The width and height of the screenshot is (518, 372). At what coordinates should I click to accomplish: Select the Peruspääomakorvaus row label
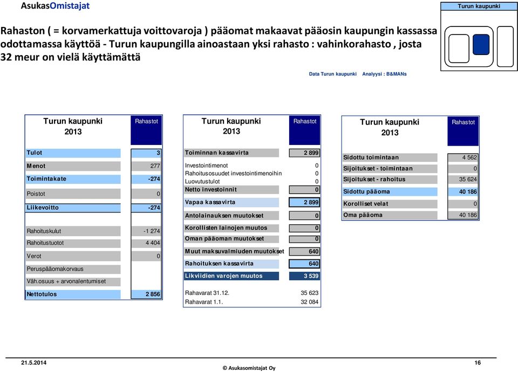(73, 269)
